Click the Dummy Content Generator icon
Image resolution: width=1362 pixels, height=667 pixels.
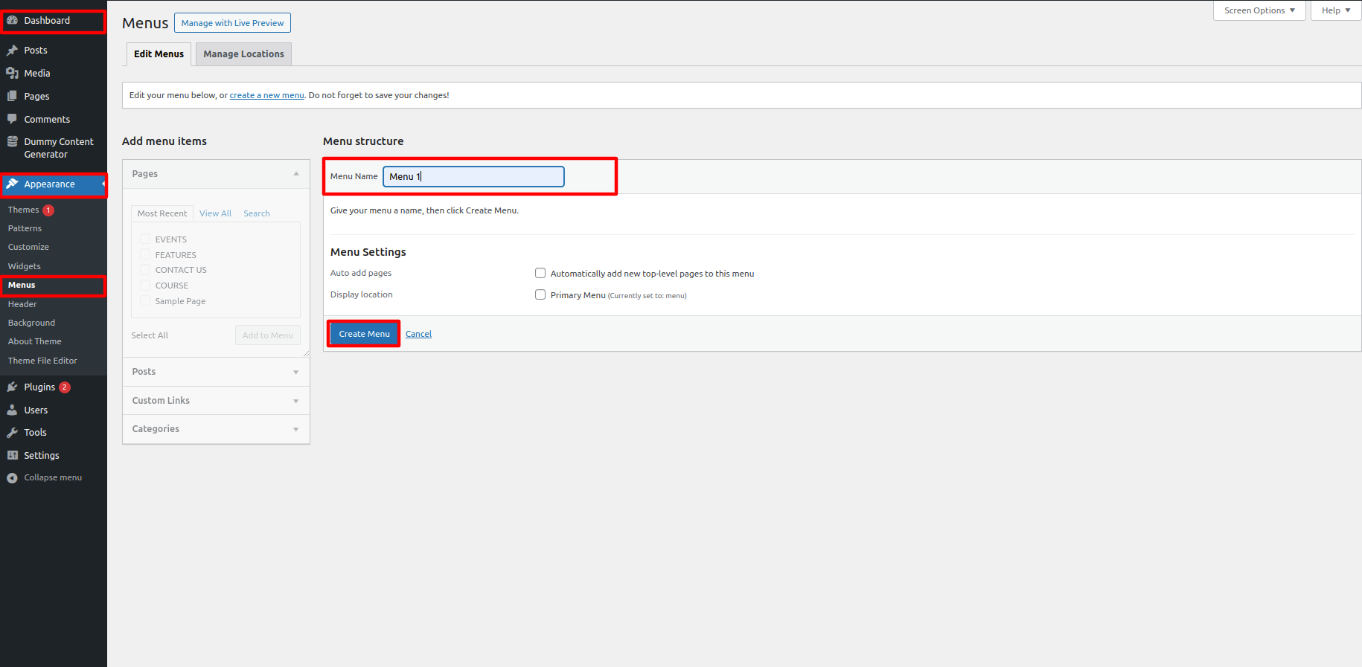[x=13, y=141]
